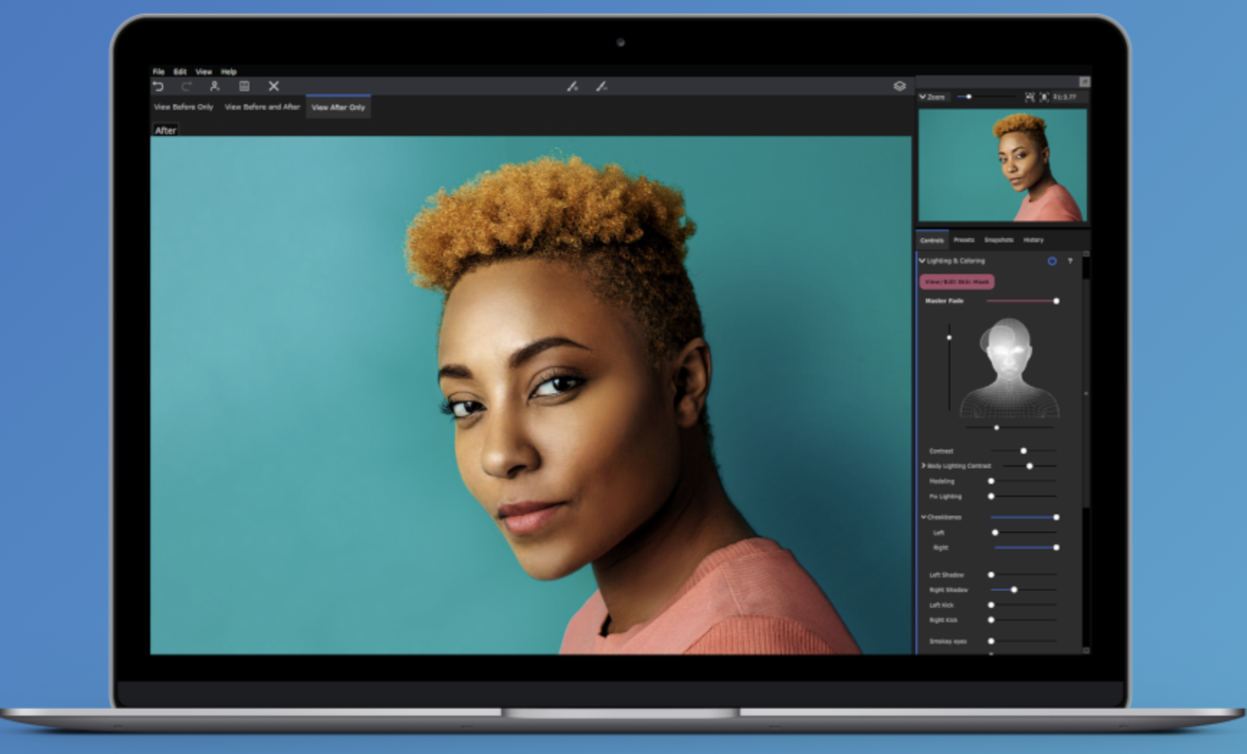The image size is (1247, 754).
Task: Select the brush plus tool icon
Action: [x=572, y=86]
